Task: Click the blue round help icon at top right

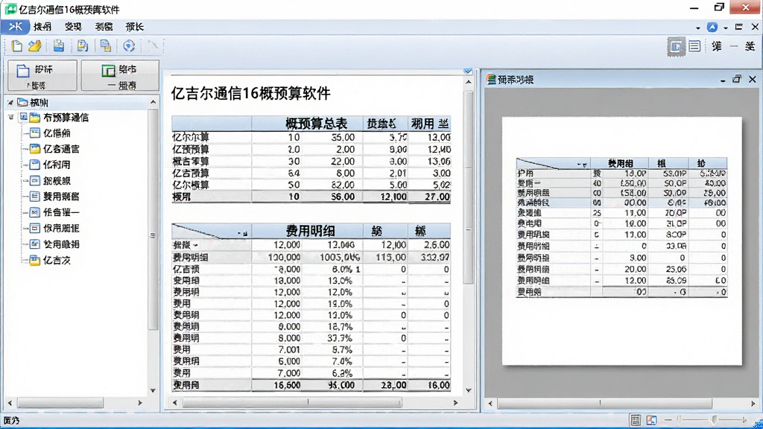Action: point(712,28)
